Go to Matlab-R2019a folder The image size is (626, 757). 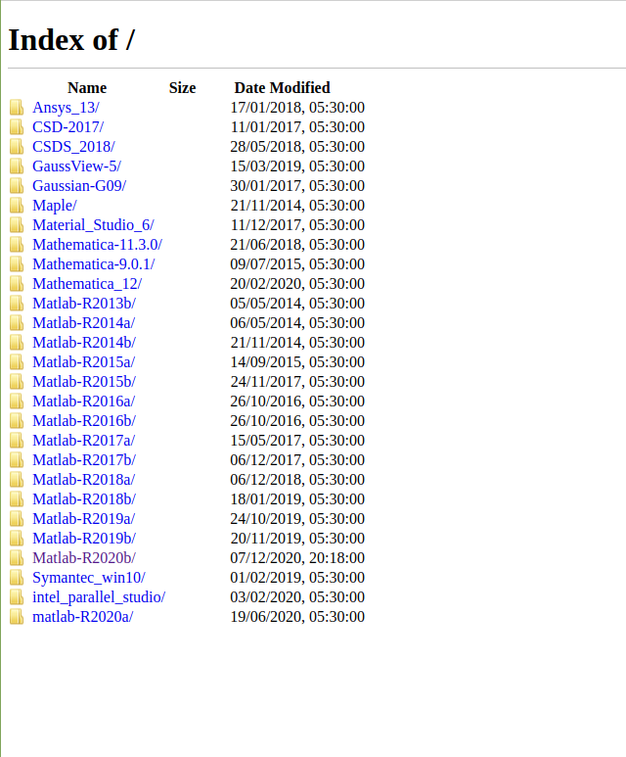point(84,519)
